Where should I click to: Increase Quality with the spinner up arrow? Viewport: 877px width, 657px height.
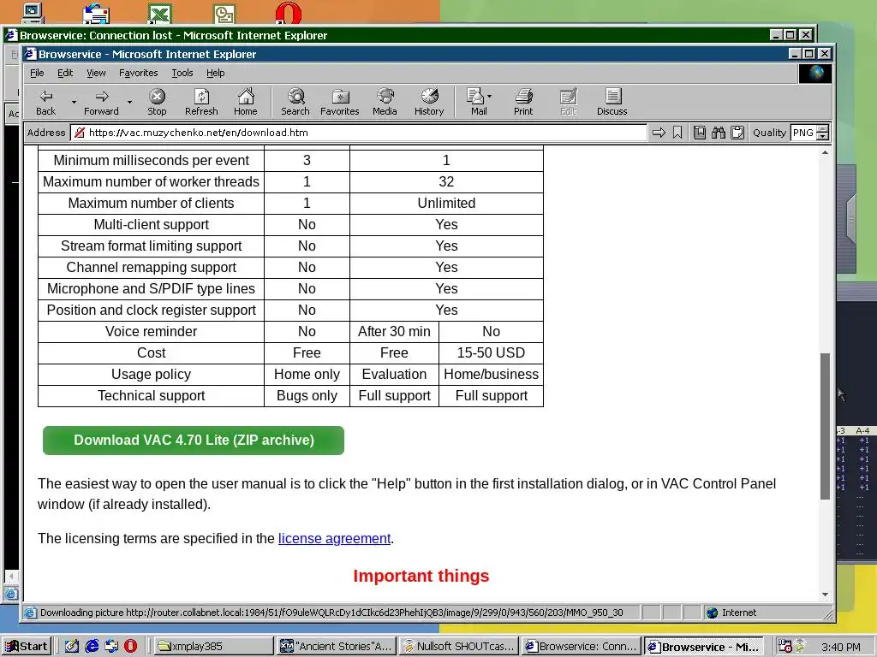click(x=823, y=129)
